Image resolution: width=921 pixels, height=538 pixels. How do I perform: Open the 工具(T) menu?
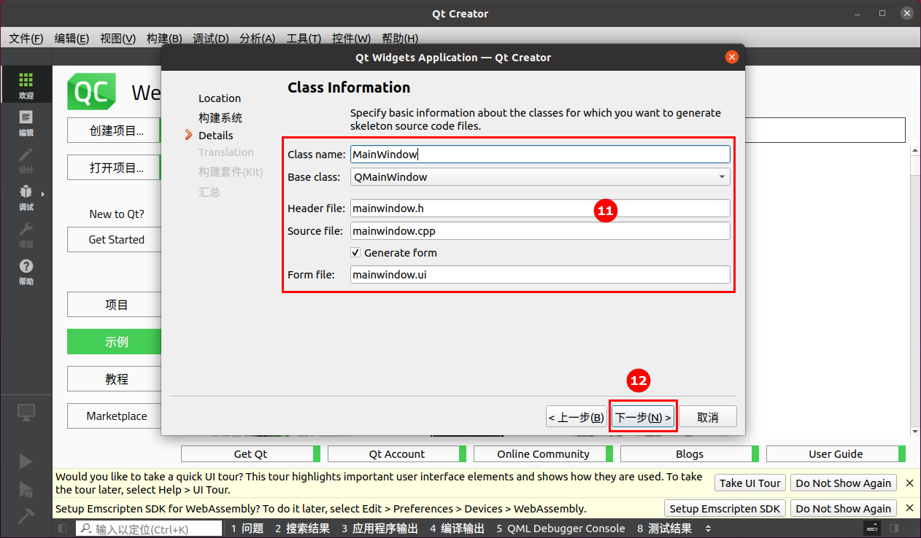[x=304, y=39]
